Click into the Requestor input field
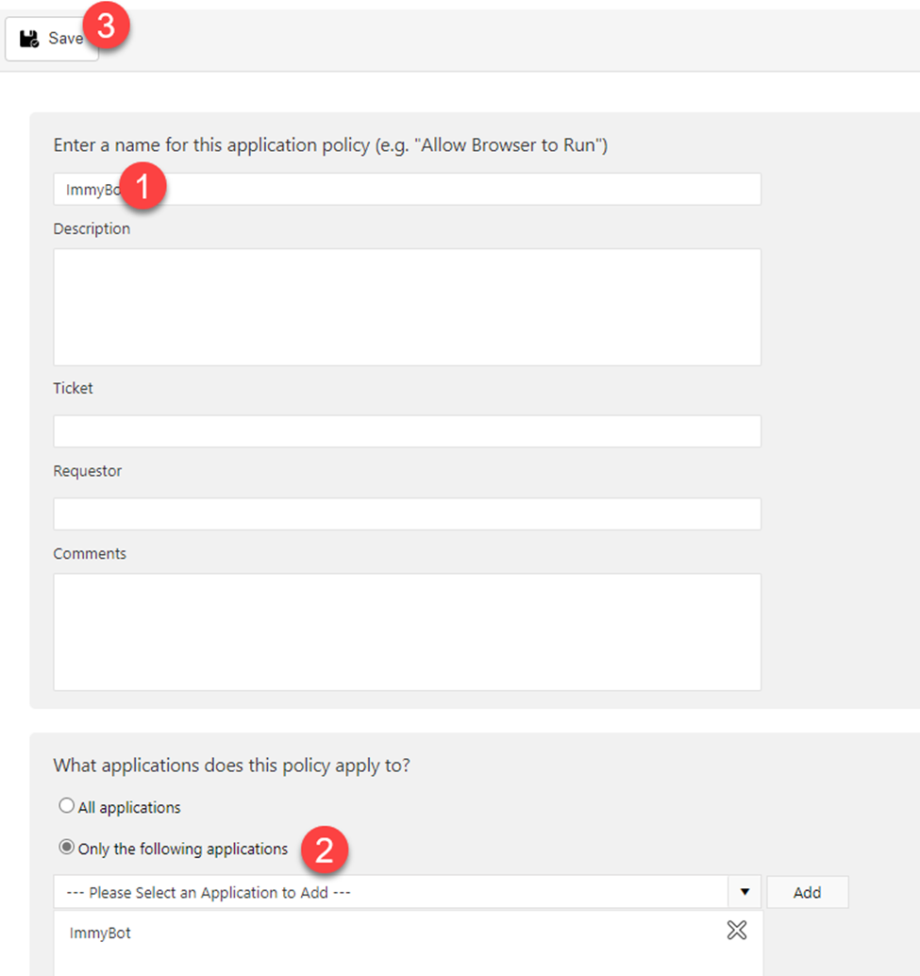This screenshot has height=976, width=920. click(x=407, y=514)
